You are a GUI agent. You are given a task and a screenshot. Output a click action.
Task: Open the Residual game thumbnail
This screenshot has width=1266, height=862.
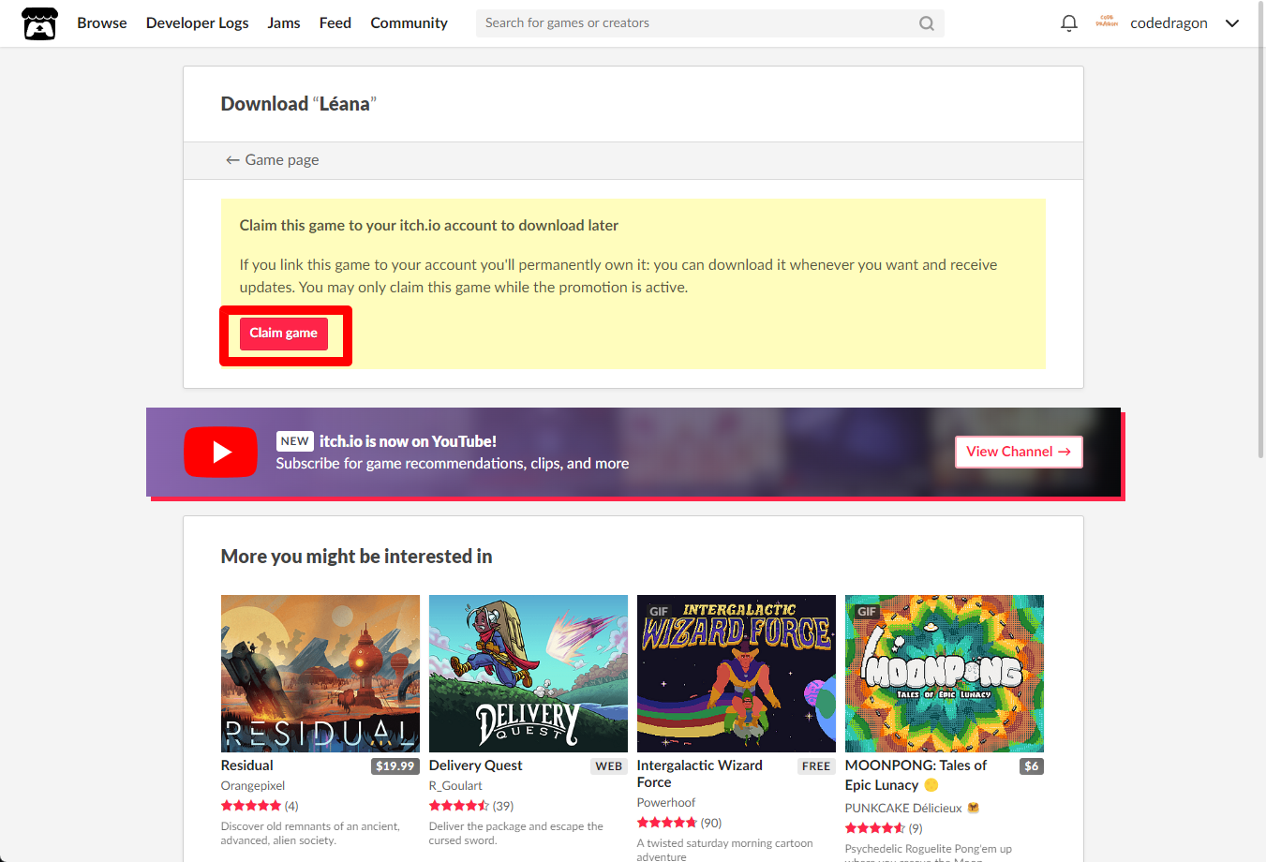tap(320, 674)
